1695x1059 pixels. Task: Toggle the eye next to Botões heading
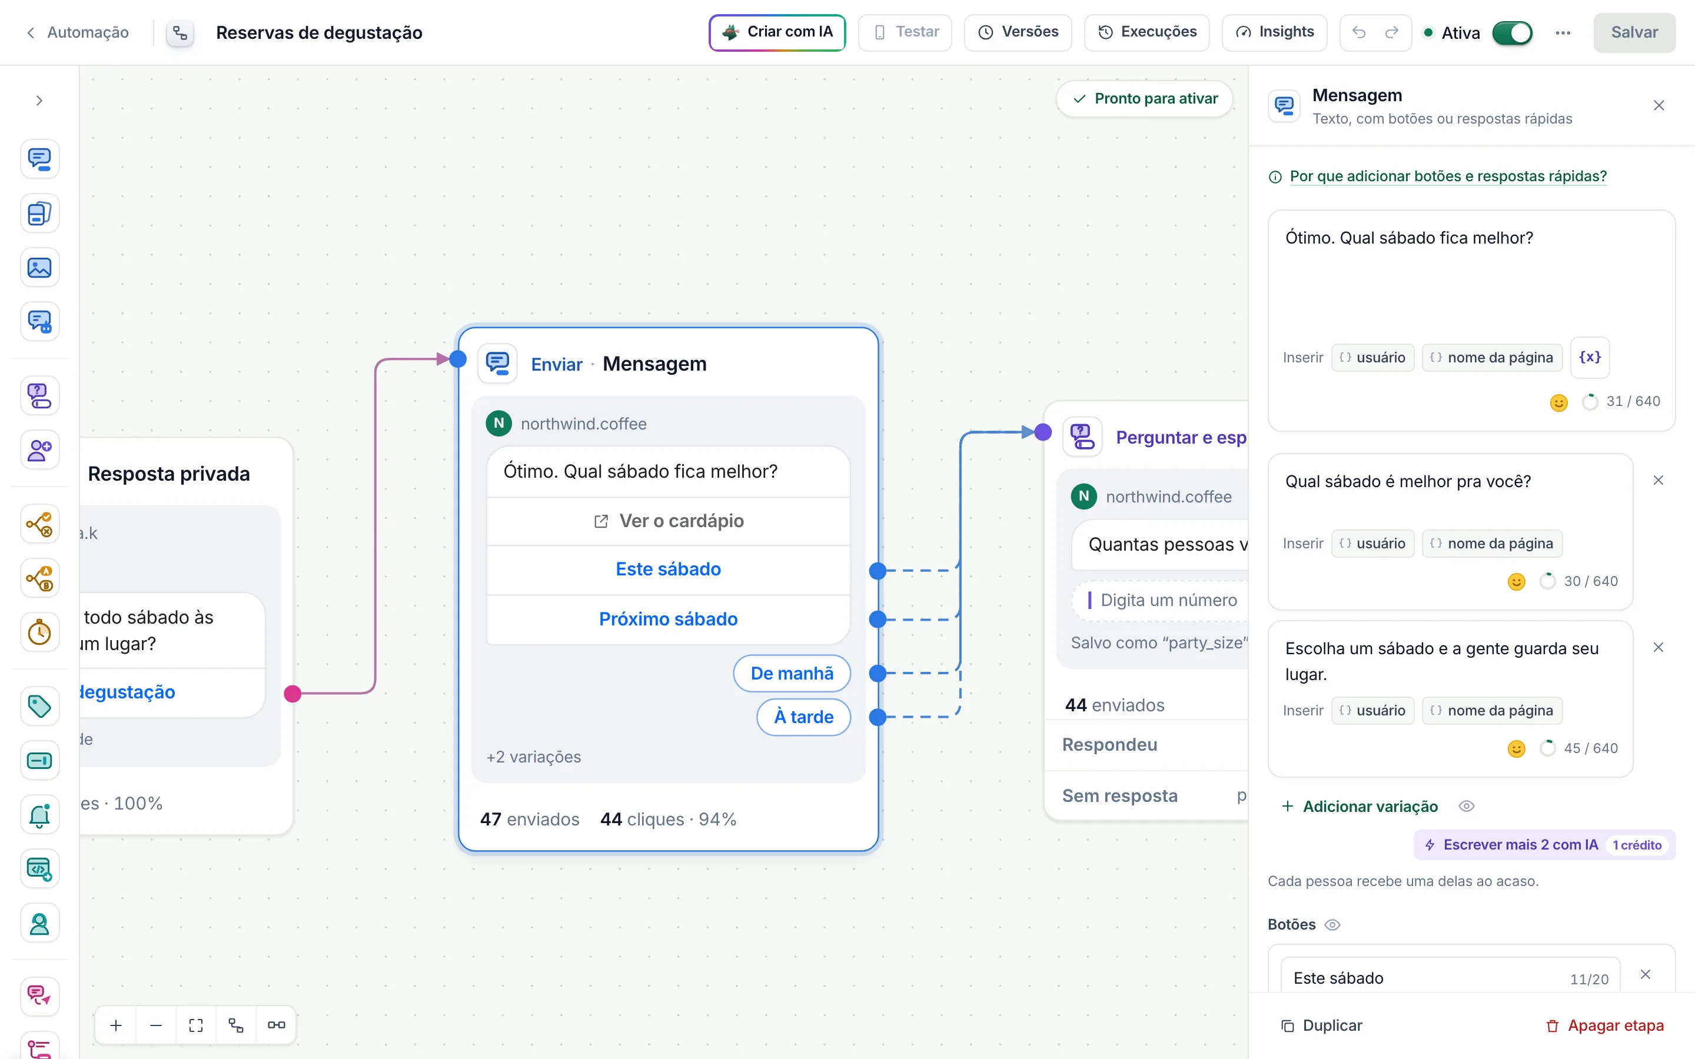click(1332, 924)
